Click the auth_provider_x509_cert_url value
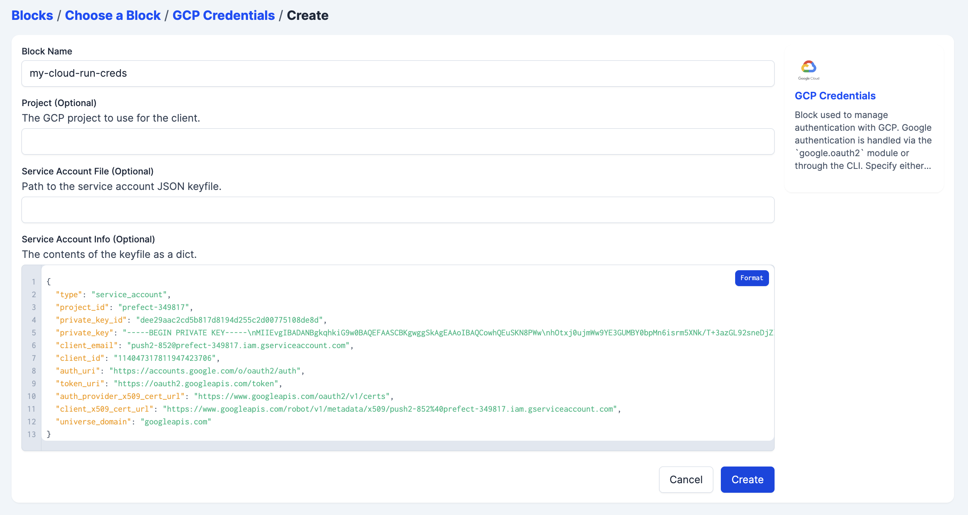This screenshot has height=515, width=968. tap(292, 396)
